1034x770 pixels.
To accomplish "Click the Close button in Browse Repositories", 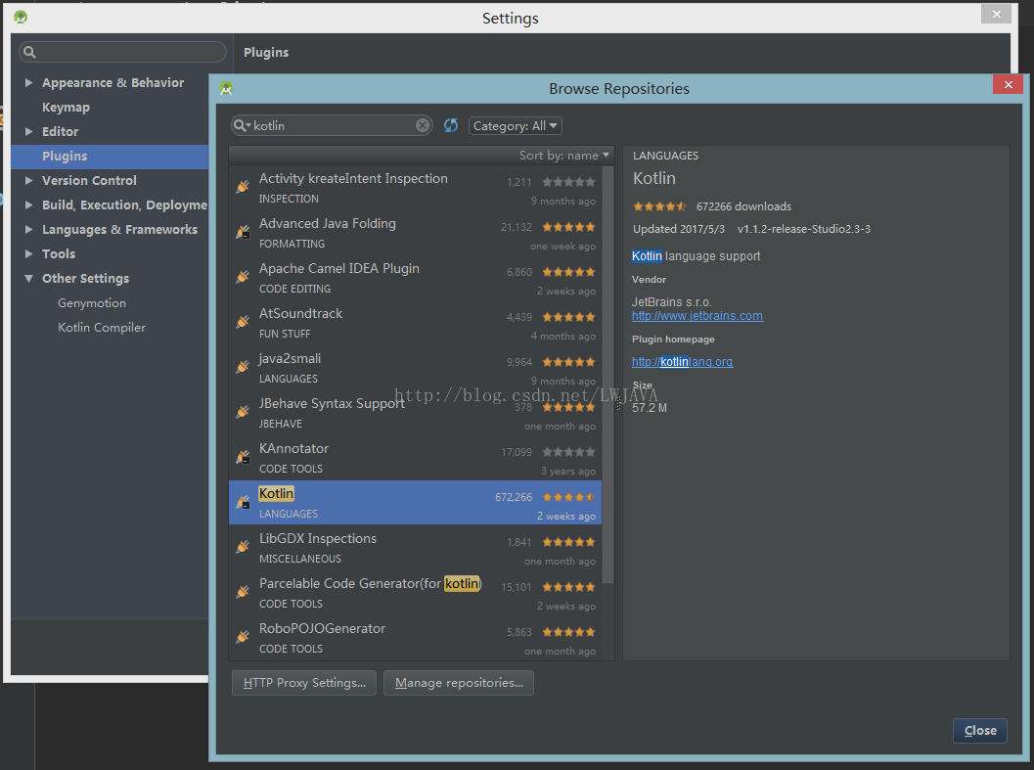I will [x=980, y=731].
